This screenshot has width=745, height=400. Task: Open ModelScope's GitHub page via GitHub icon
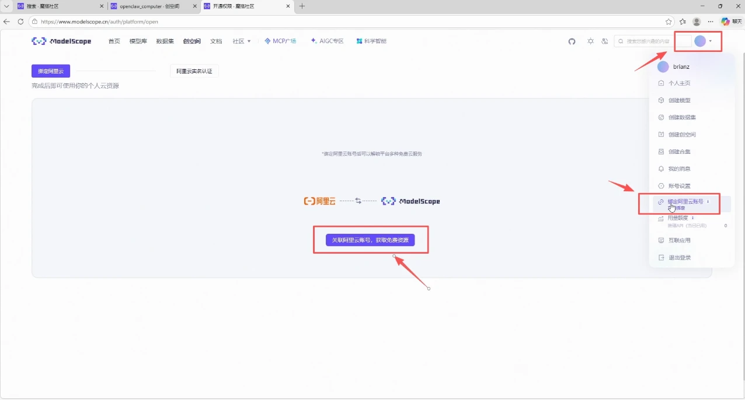tap(572, 41)
